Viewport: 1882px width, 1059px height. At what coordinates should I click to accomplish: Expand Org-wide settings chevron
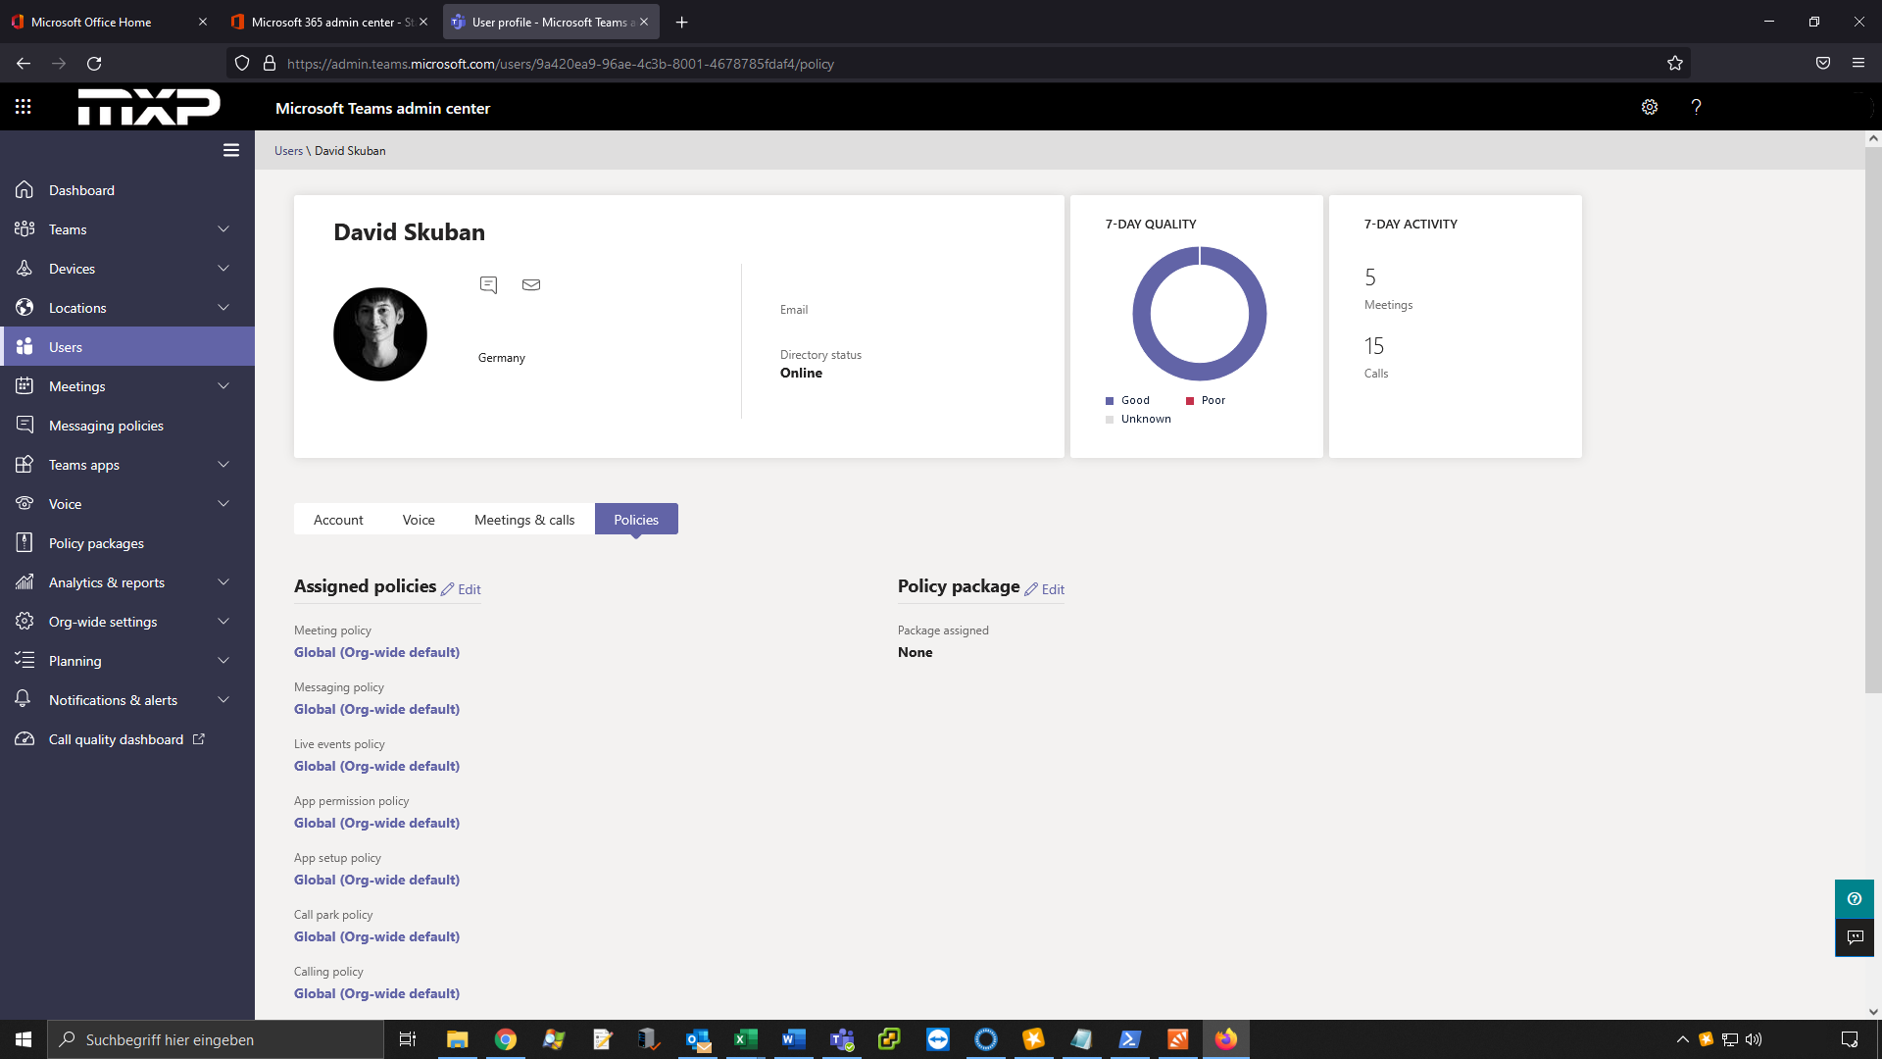click(223, 622)
